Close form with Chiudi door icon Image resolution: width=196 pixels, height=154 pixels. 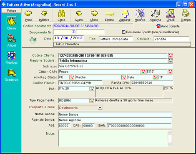click(171, 15)
